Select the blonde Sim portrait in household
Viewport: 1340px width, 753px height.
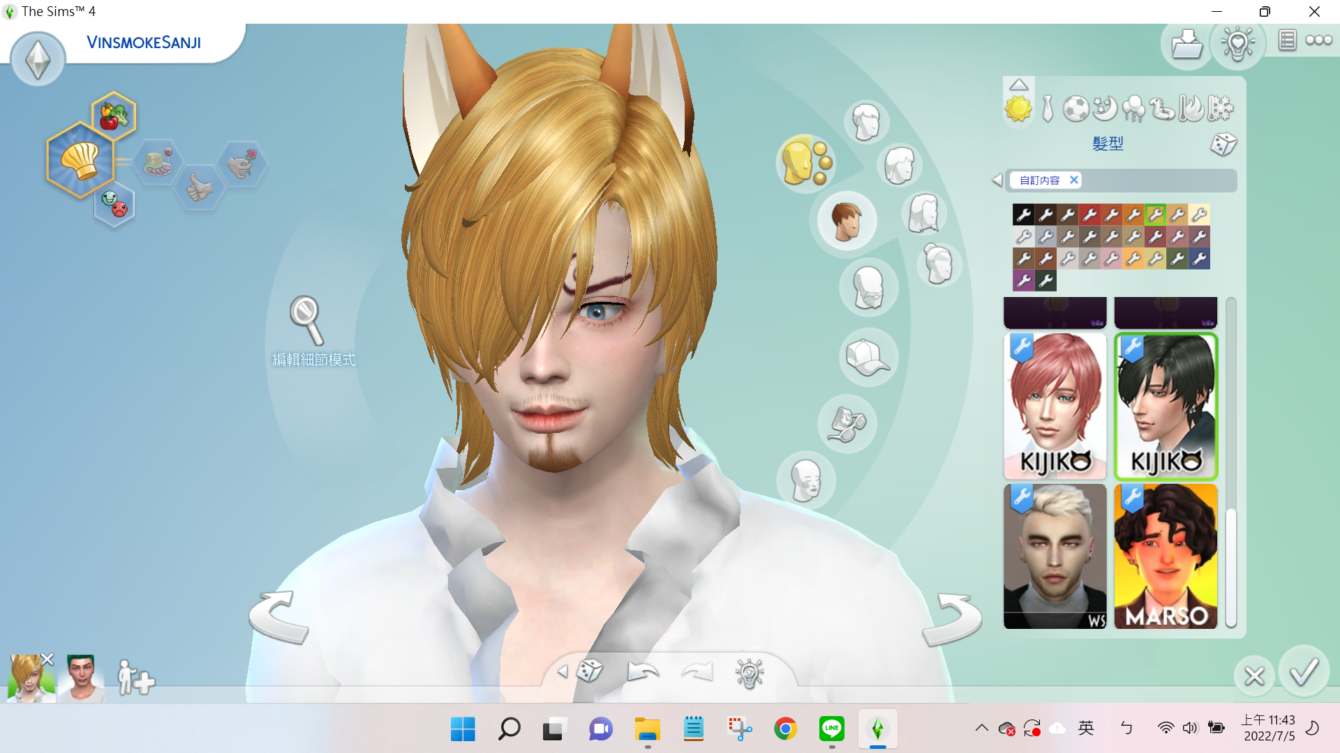click(x=31, y=678)
